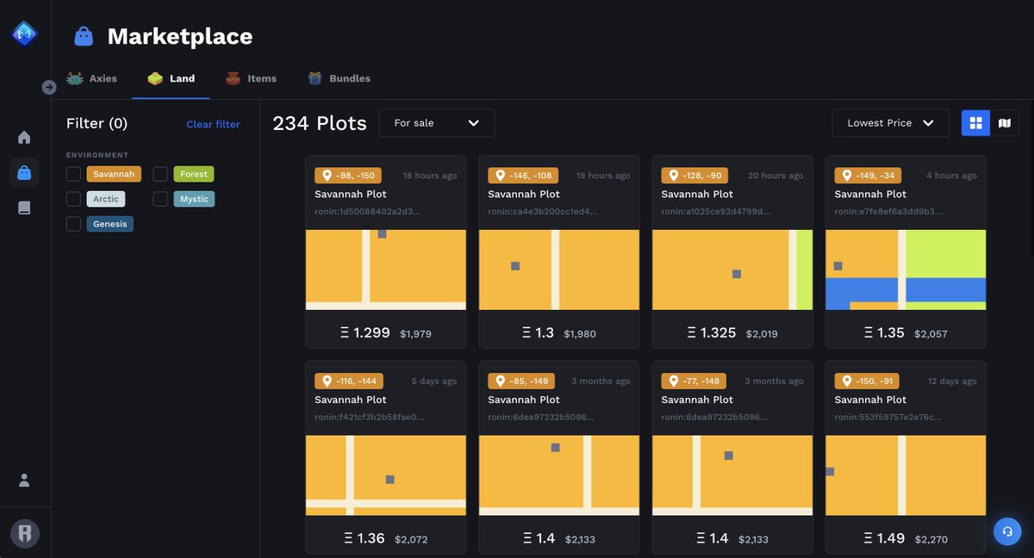Screen dimensions: 1034x558
Task: Switch to the Axies tab
Action: point(92,78)
